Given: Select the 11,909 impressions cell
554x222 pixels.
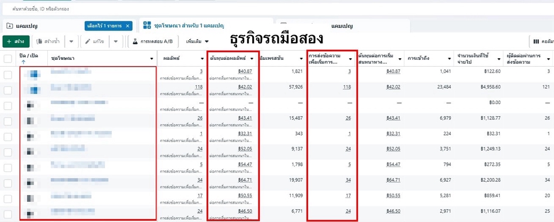Looking at the screenshot, I should pos(295,196).
